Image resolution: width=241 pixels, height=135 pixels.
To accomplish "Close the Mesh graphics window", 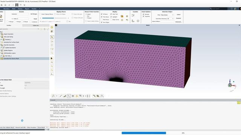I will 239,25.
